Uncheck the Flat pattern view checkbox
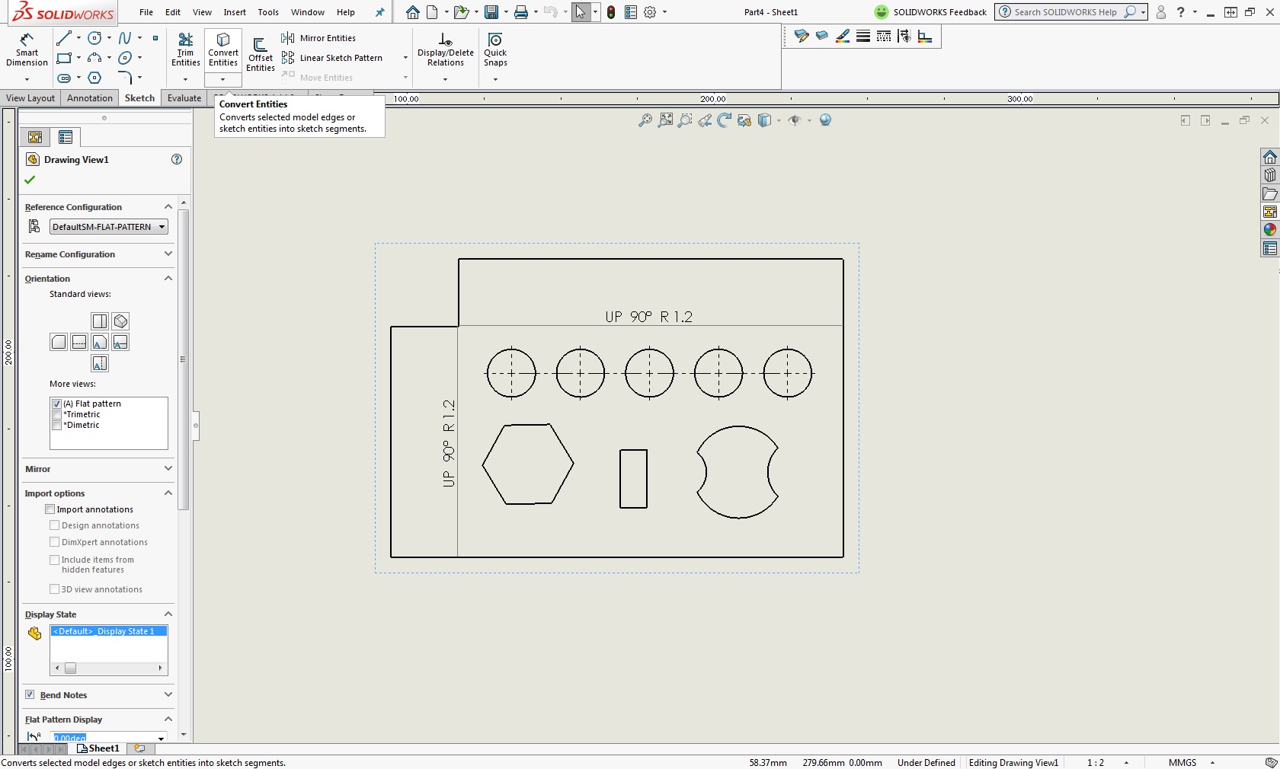Screen dimensions: 1280x769 pyautogui.click(x=56, y=404)
